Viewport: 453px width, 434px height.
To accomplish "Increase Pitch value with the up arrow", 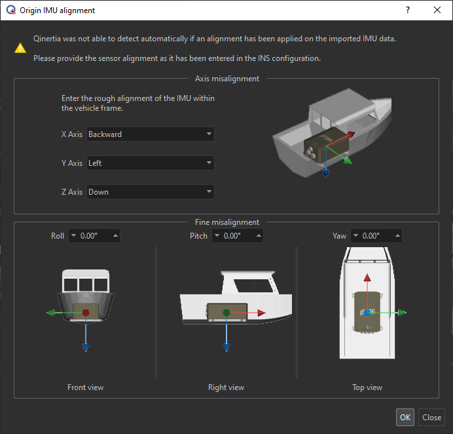I will tap(259, 236).
